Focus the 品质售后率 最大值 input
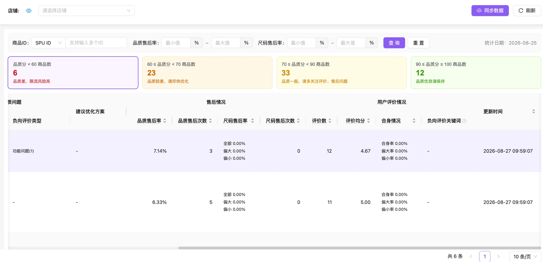Screen dimensions: 543x262 point(226,43)
